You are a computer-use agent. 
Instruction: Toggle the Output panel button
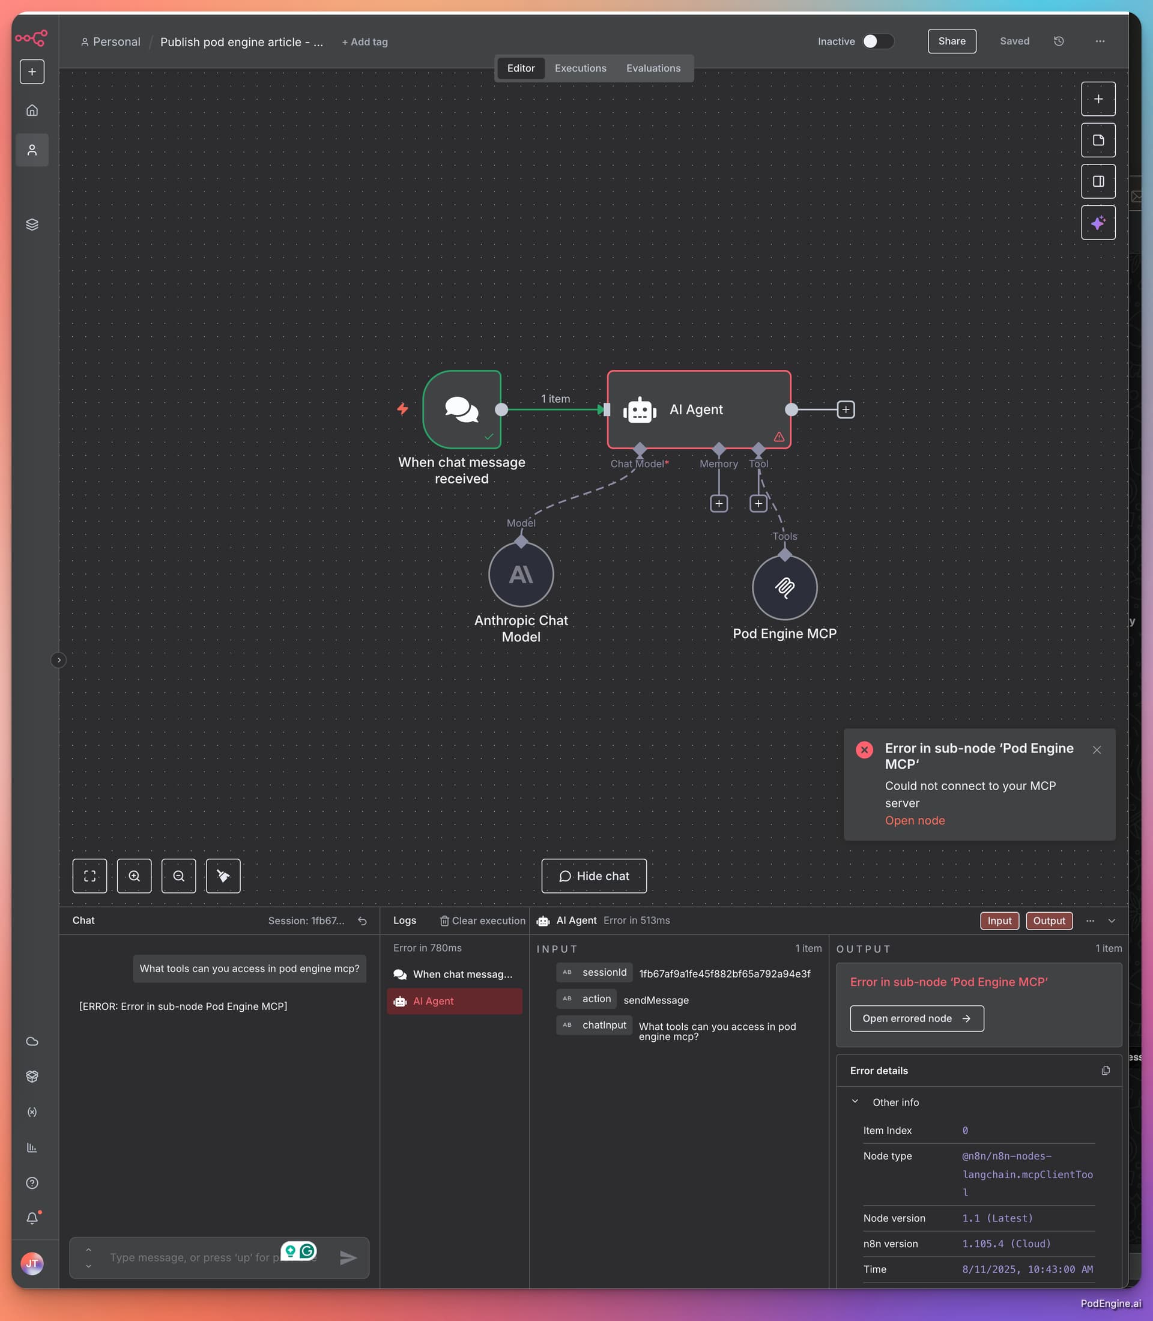tap(1049, 920)
